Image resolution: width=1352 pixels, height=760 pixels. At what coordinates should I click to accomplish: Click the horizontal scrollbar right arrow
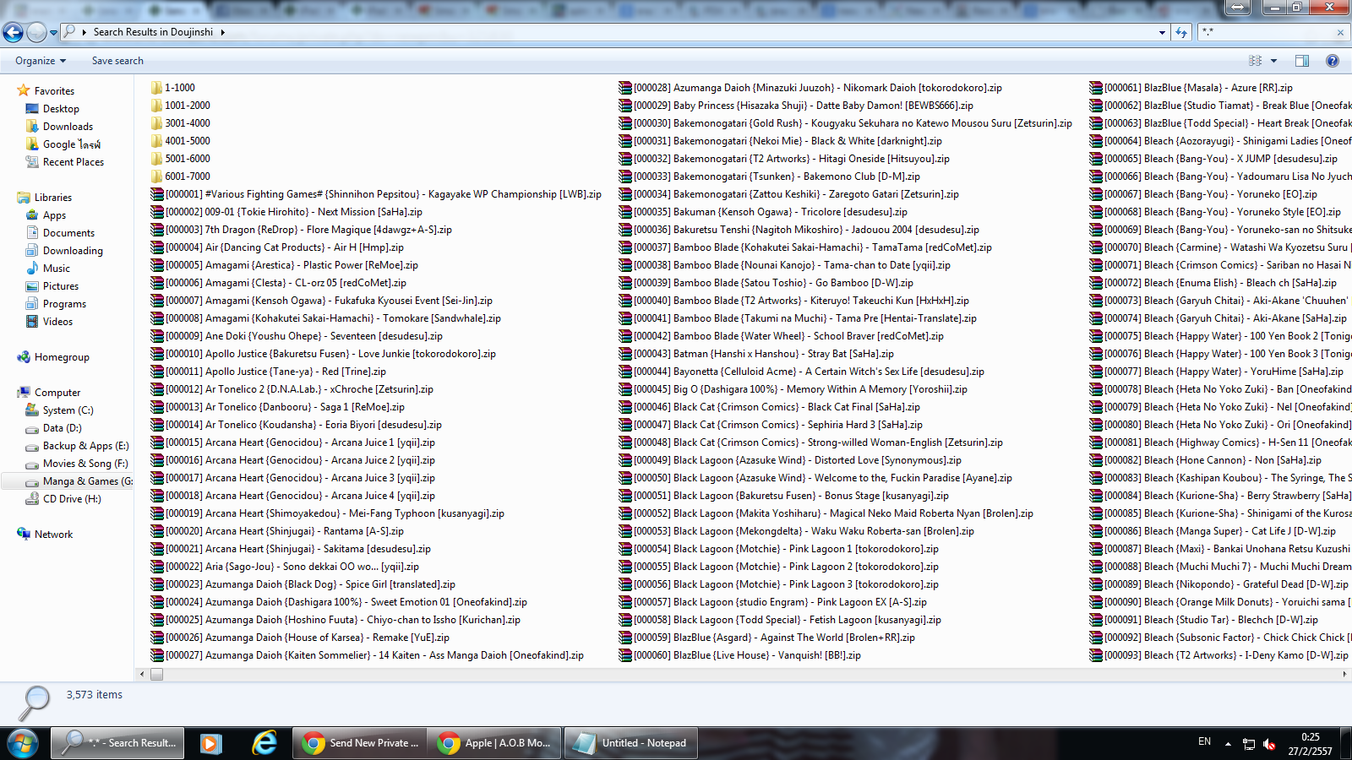(x=1344, y=675)
